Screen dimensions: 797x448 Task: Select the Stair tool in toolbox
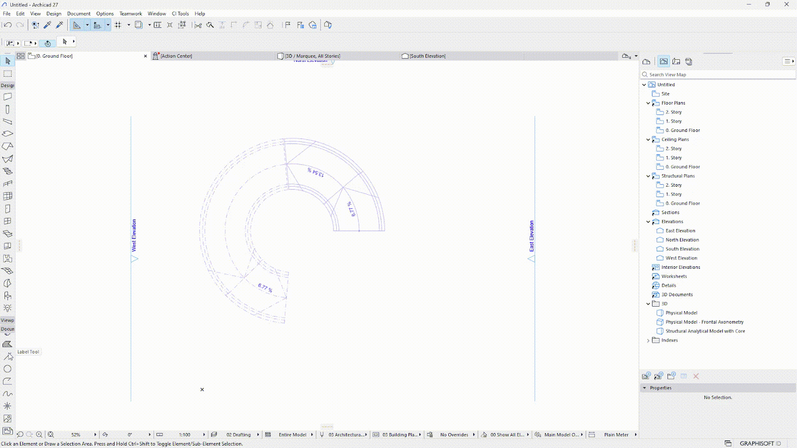7,171
